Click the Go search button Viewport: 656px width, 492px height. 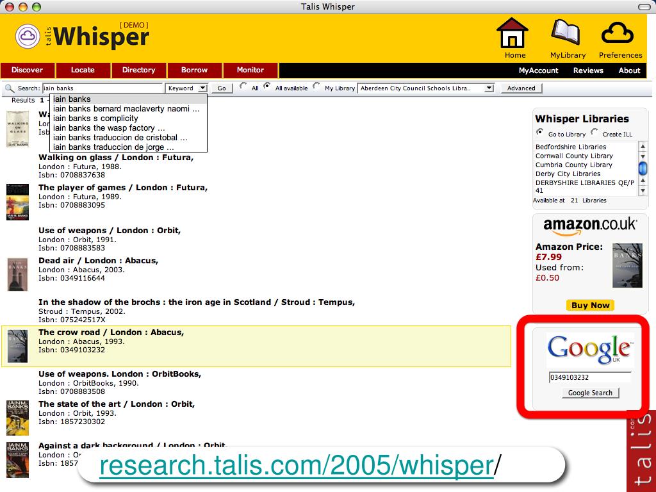pyautogui.click(x=222, y=88)
